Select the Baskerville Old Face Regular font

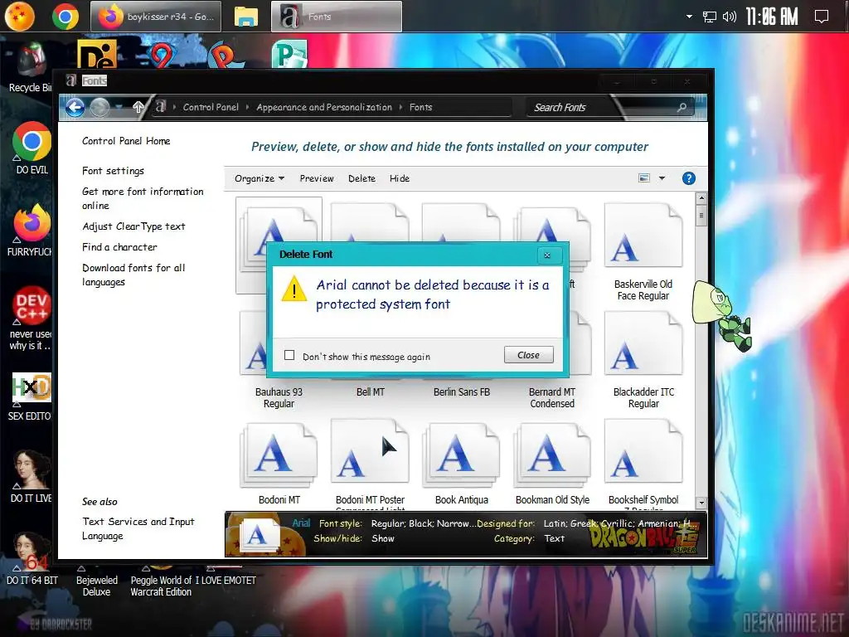point(643,250)
